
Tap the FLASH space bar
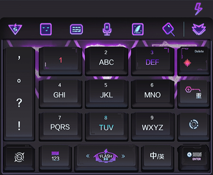[x=106, y=158]
